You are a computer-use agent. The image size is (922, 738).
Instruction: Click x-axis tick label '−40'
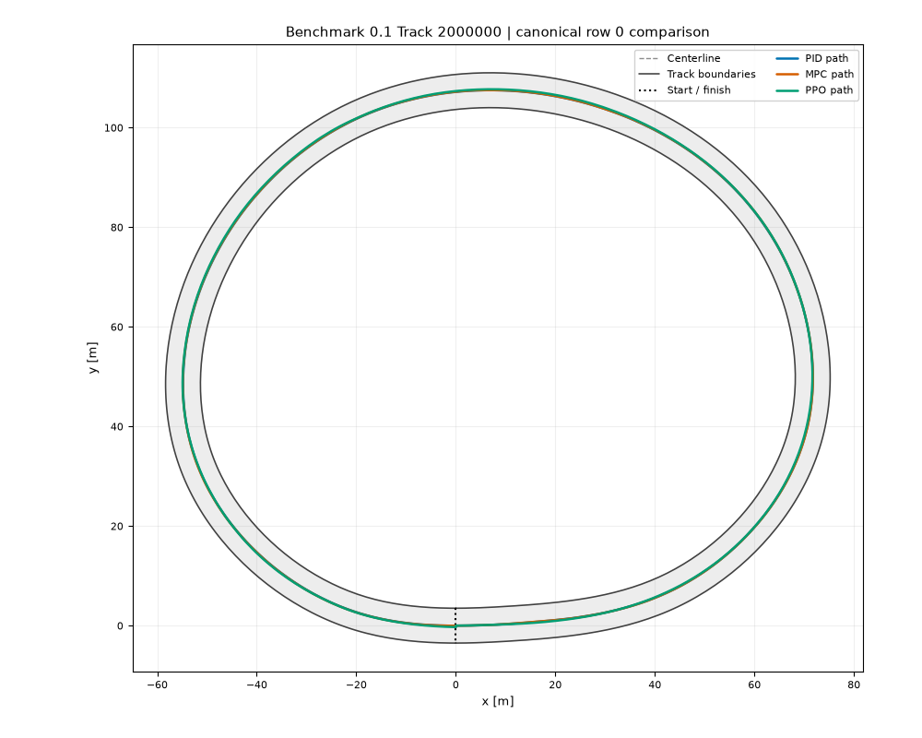point(255,684)
